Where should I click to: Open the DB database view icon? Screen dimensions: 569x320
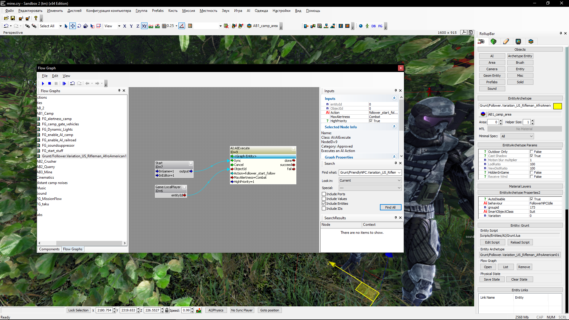[x=373, y=26]
